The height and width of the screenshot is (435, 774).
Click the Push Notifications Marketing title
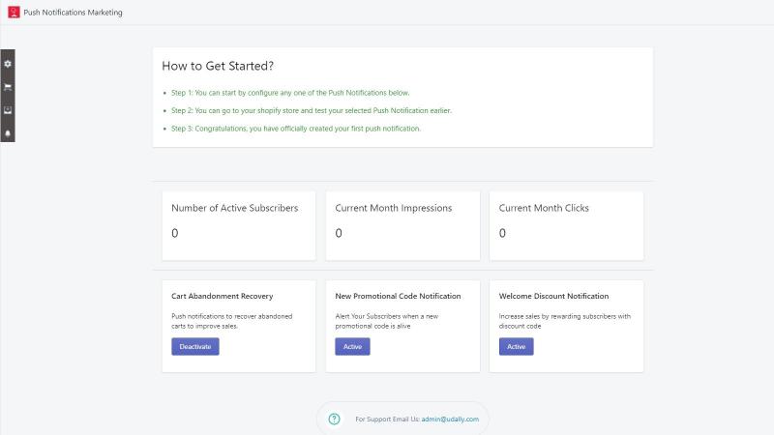pyautogui.click(x=74, y=13)
